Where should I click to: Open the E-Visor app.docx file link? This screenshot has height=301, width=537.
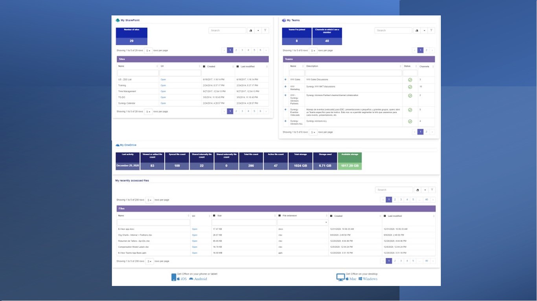195,229
